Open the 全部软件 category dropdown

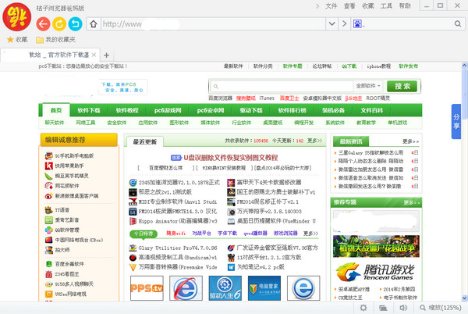(x=369, y=86)
